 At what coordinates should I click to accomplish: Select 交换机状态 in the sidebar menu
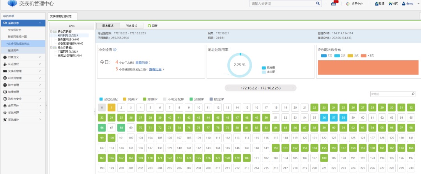click(15, 30)
